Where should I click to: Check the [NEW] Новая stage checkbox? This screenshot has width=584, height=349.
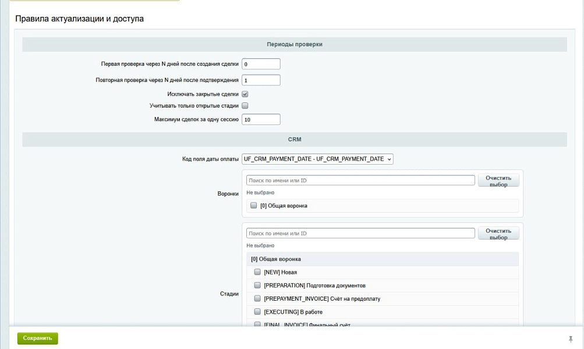tap(257, 272)
